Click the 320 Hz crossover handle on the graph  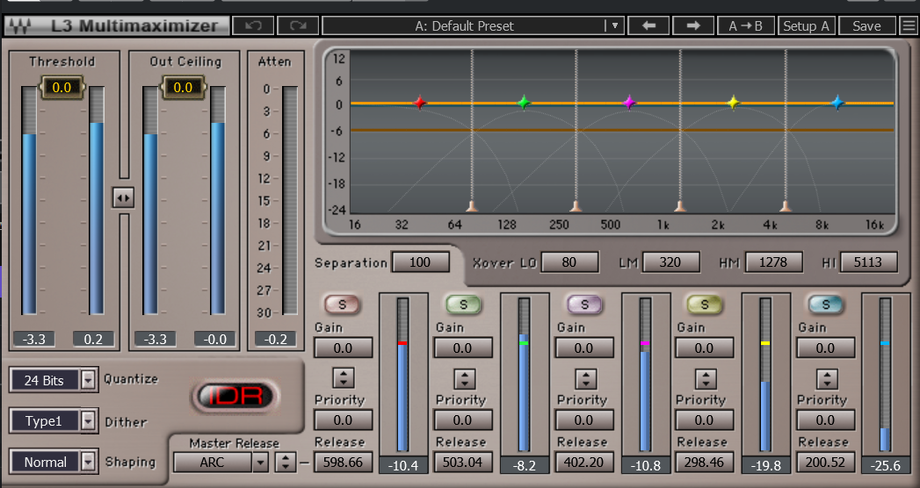click(x=576, y=205)
